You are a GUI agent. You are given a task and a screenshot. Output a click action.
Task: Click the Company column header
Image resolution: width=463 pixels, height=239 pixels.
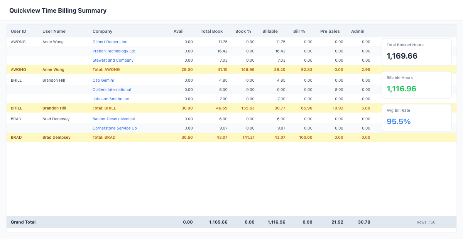(x=102, y=31)
